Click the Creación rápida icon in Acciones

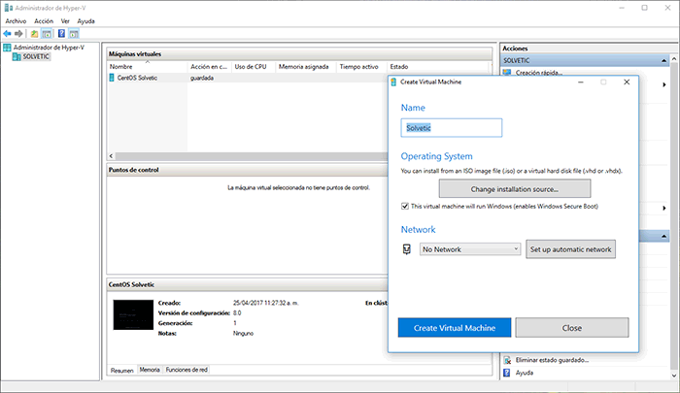tap(507, 73)
